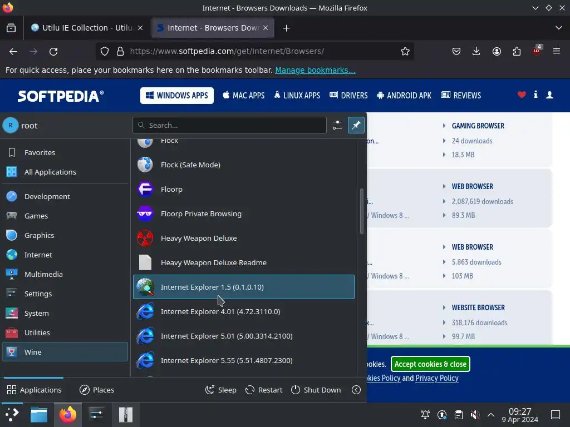
Task: Select the System category
Action: [65, 314]
